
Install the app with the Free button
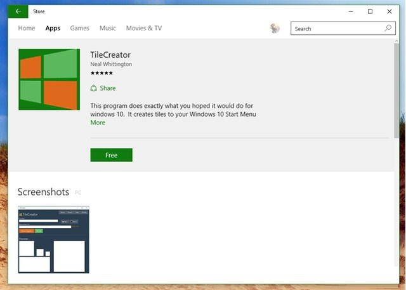[x=112, y=155]
